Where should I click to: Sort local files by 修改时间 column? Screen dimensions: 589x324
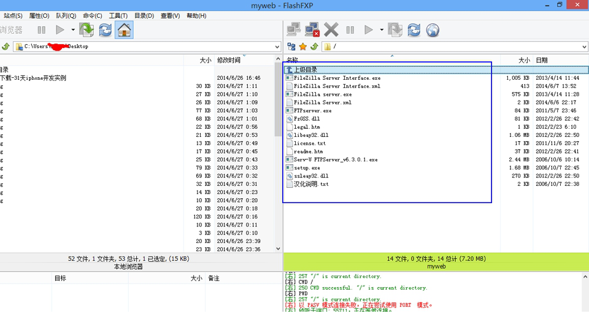pos(245,60)
